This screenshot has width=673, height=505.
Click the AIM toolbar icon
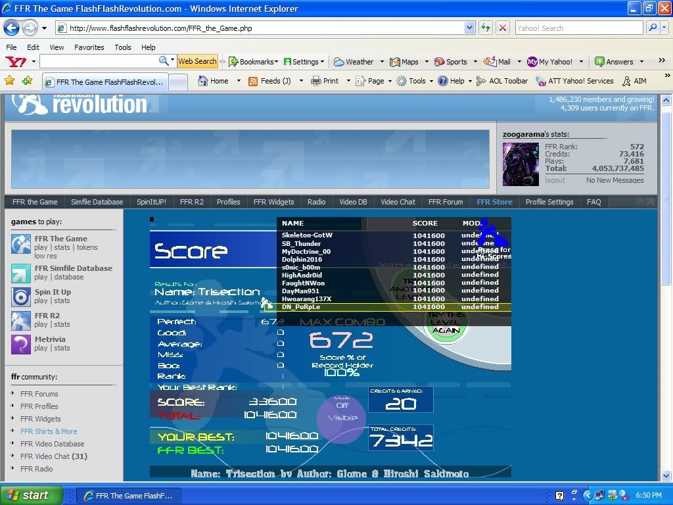coord(627,81)
